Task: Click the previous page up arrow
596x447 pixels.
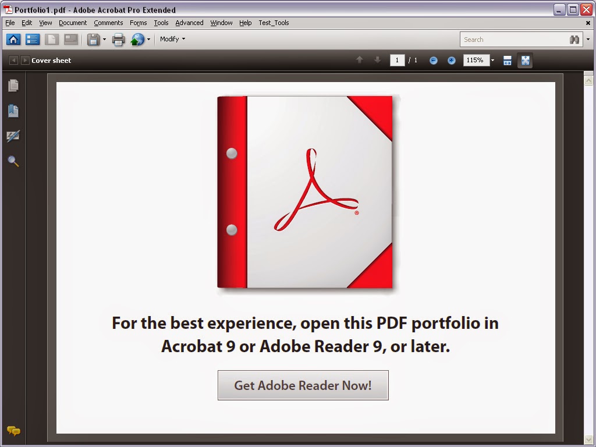Action: tap(359, 60)
